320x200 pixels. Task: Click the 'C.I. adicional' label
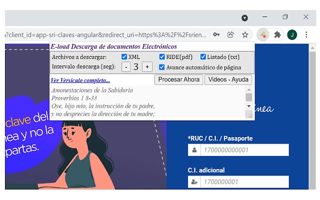coord(206,170)
